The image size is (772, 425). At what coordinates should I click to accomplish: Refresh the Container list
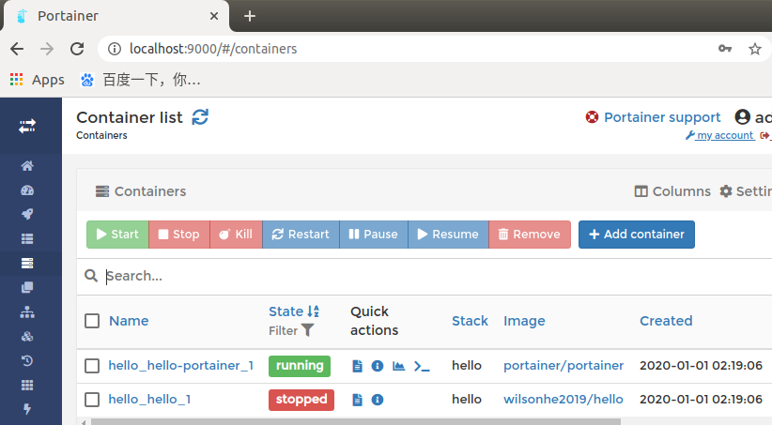click(x=200, y=117)
